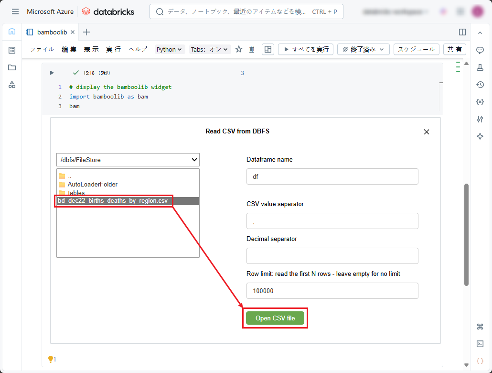Screen dimensions: 492x373
Task: Run the cell with the play arrow
Action: coord(52,73)
